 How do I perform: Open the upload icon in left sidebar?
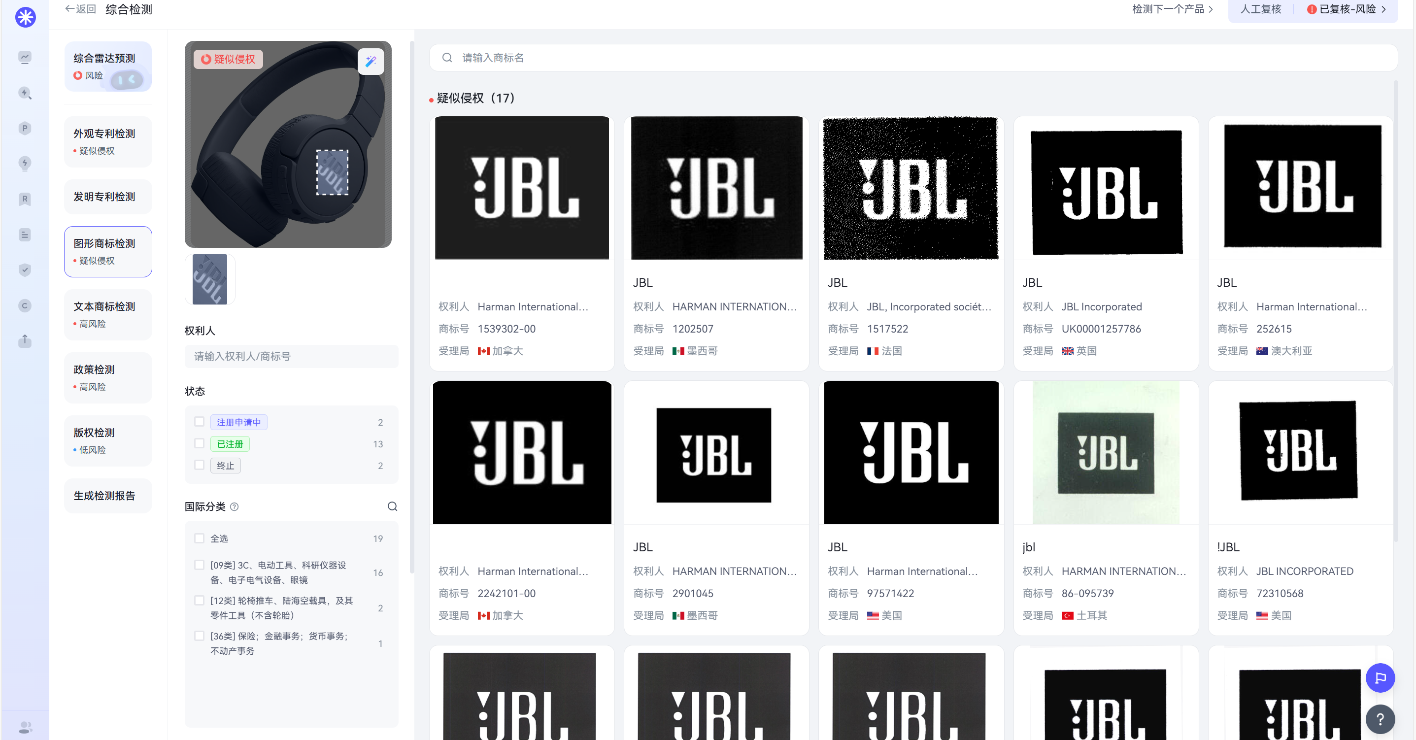pyautogui.click(x=25, y=341)
